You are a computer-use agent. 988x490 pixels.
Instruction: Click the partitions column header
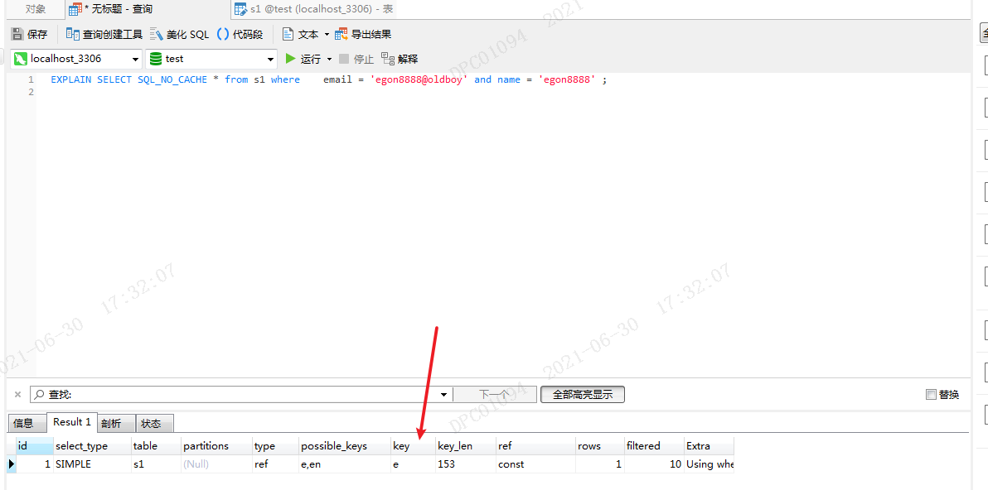(216, 446)
